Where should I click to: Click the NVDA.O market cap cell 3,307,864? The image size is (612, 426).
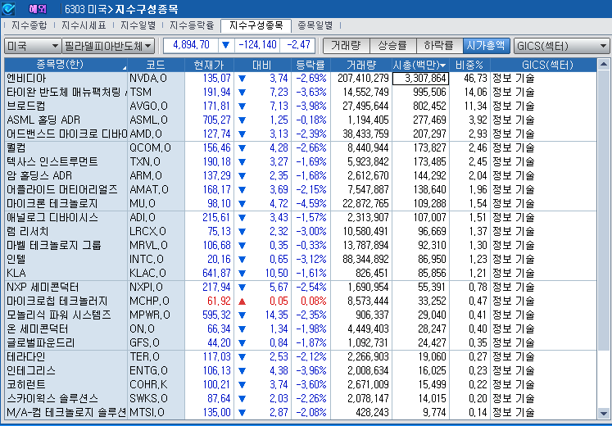pos(421,79)
